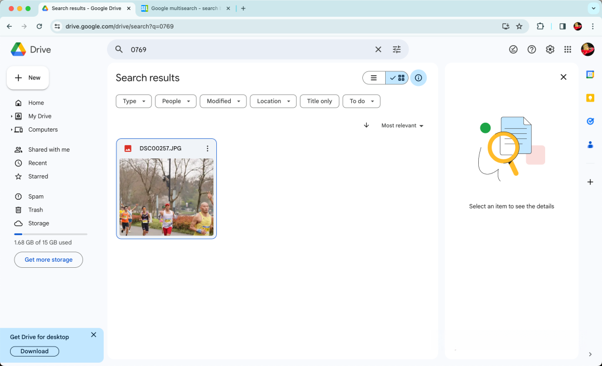Open Chrome extensions puzzle icon
The image size is (602, 366).
[540, 26]
